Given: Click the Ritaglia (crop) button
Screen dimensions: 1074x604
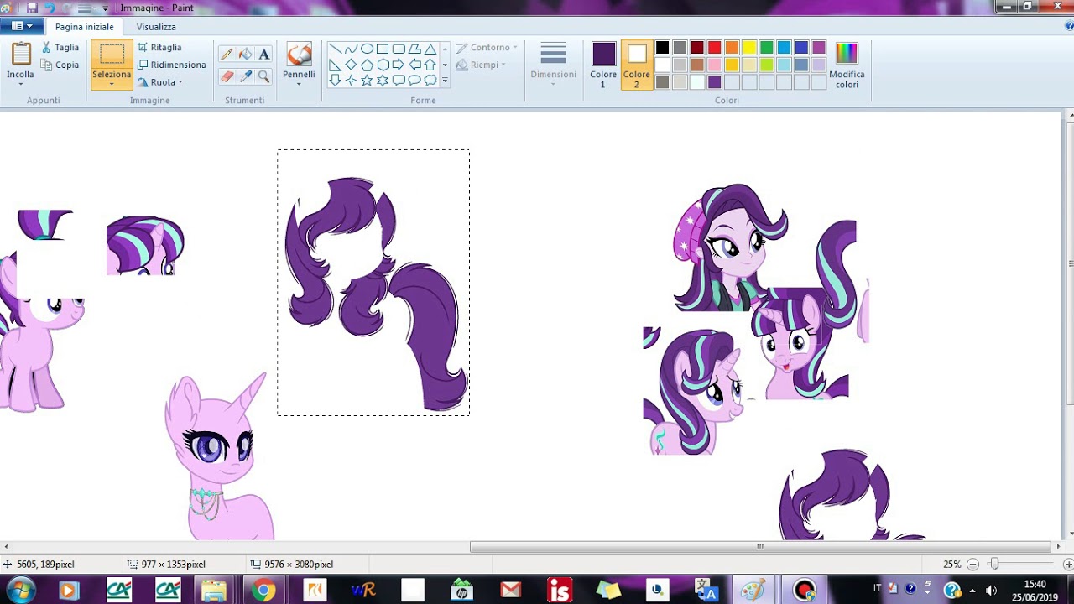Looking at the screenshot, I should [159, 48].
